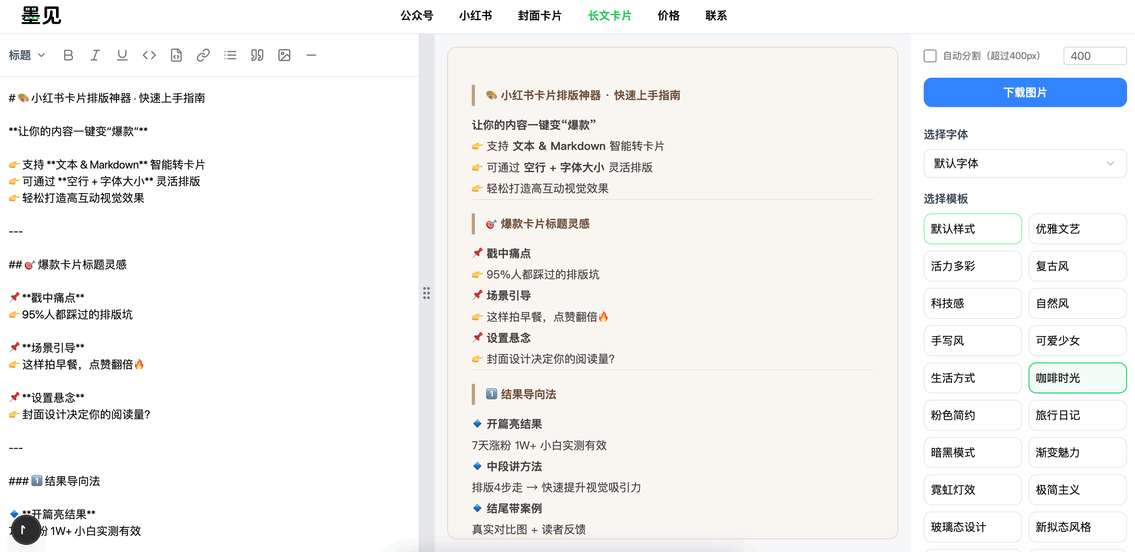Insert a horizontal divider line
1135x552 pixels.
[x=311, y=56]
